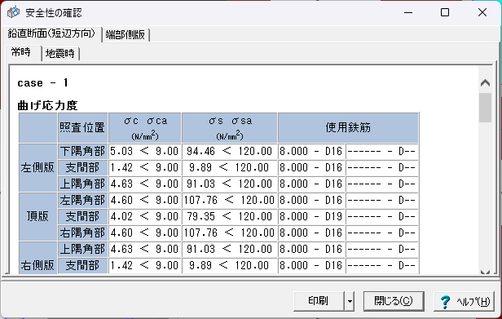Click the app icon in the title bar
The height and width of the screenshot is (319, 502).
pos(13,12)
